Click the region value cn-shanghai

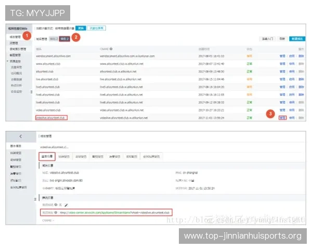(190, 173)
